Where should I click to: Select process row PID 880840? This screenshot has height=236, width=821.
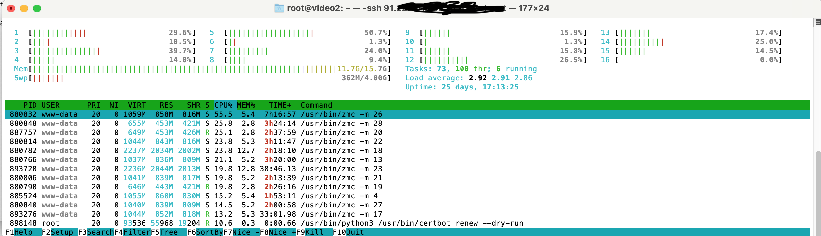[x=407, y=205]
